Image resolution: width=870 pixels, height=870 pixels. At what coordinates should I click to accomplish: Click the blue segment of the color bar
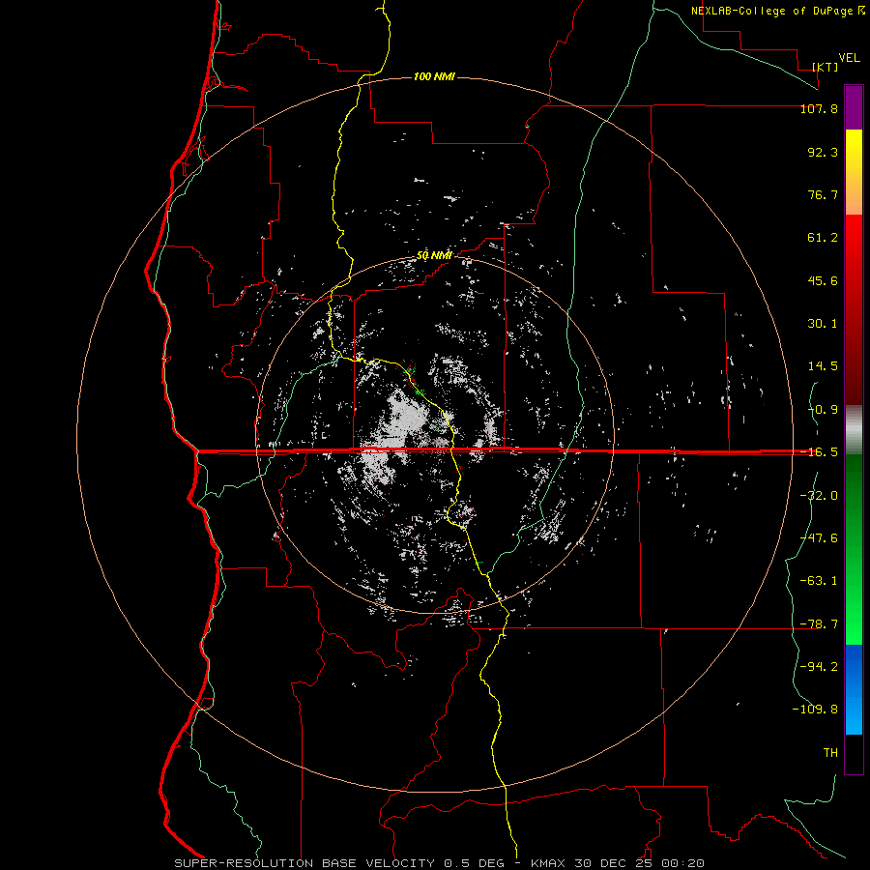(x=854, y=689)
